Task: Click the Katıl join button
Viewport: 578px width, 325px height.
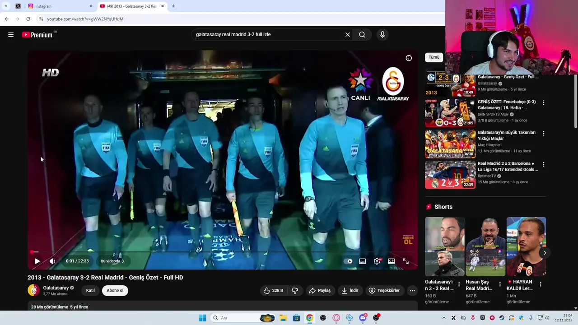Action: tap(90, 291)
